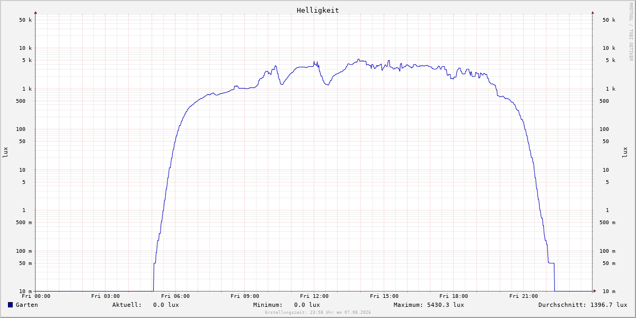This screenshot has height=318, width=636.
Task: Click the Fri 18:00 time axis label
Action: (x=454, y=296)
